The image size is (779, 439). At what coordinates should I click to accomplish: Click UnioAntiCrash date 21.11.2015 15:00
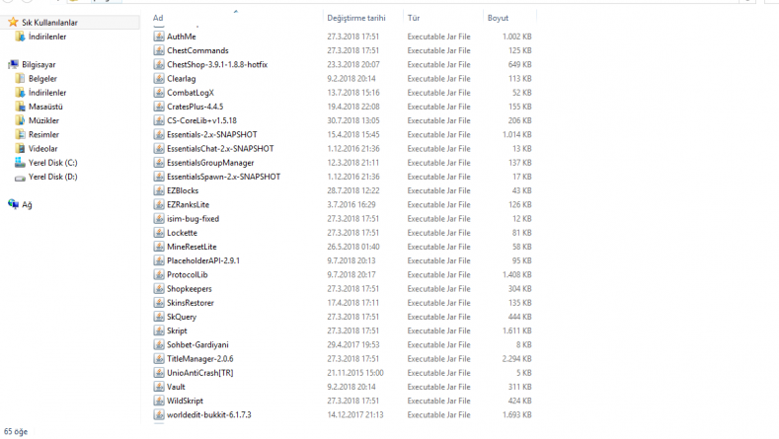point(355,373)
